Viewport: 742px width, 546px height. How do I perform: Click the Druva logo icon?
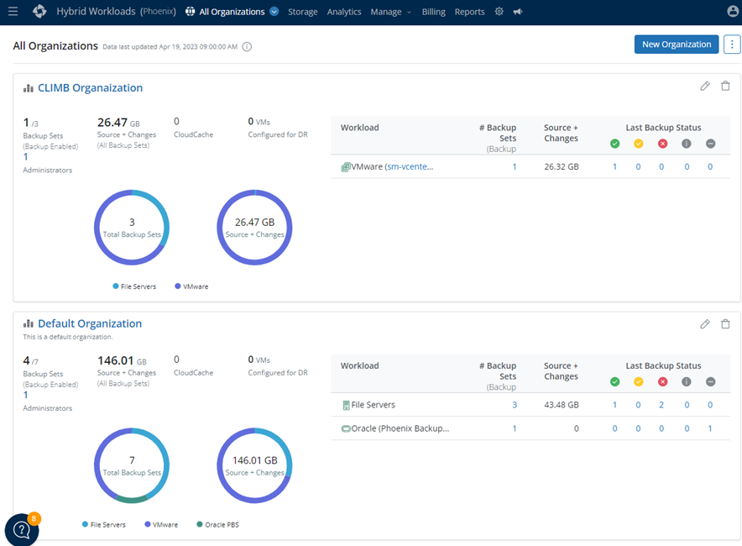pyautogui.click(x=39, y=12)
